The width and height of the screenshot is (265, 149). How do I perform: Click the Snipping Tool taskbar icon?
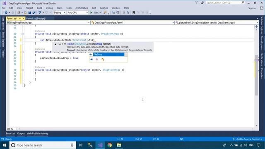[90, 145]
